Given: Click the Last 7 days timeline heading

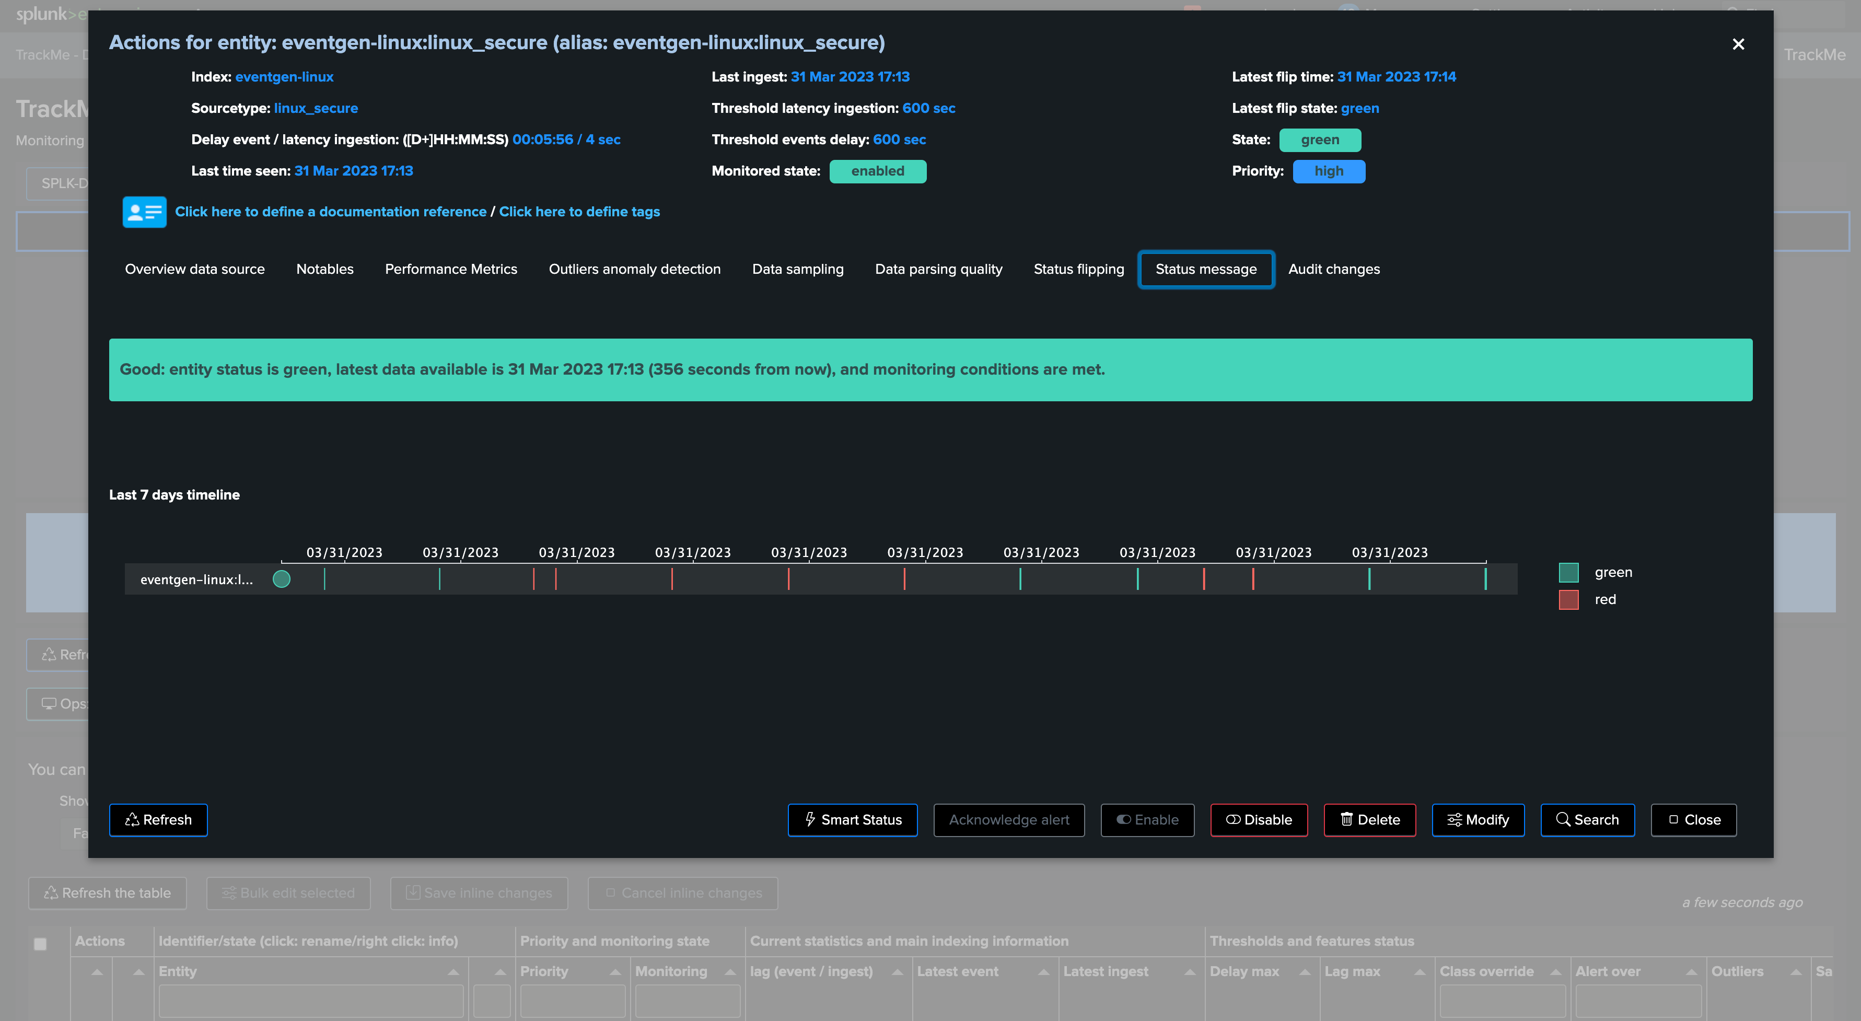Looking at the screenshot, I should pyautogui.click(x=174, y=495).
